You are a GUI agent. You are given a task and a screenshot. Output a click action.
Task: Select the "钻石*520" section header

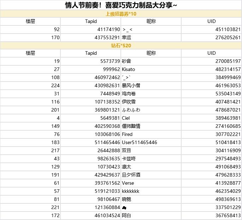121,46
